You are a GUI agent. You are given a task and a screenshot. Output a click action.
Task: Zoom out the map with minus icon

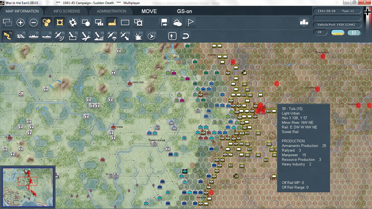tap(33, 23)
